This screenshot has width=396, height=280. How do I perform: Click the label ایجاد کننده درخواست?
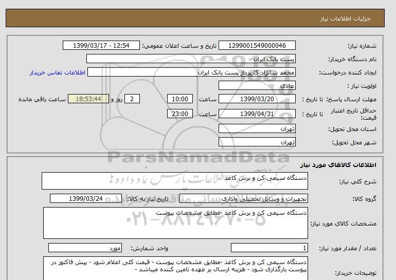348,72
